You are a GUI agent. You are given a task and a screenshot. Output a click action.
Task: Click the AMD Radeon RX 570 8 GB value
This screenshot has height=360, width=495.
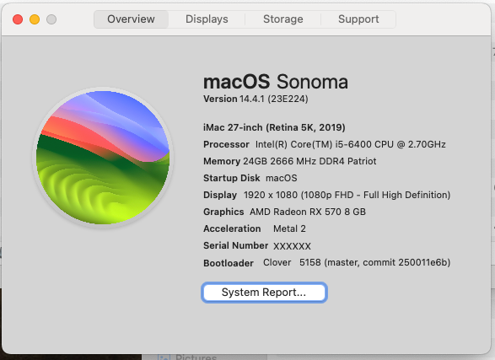[308, 212]
